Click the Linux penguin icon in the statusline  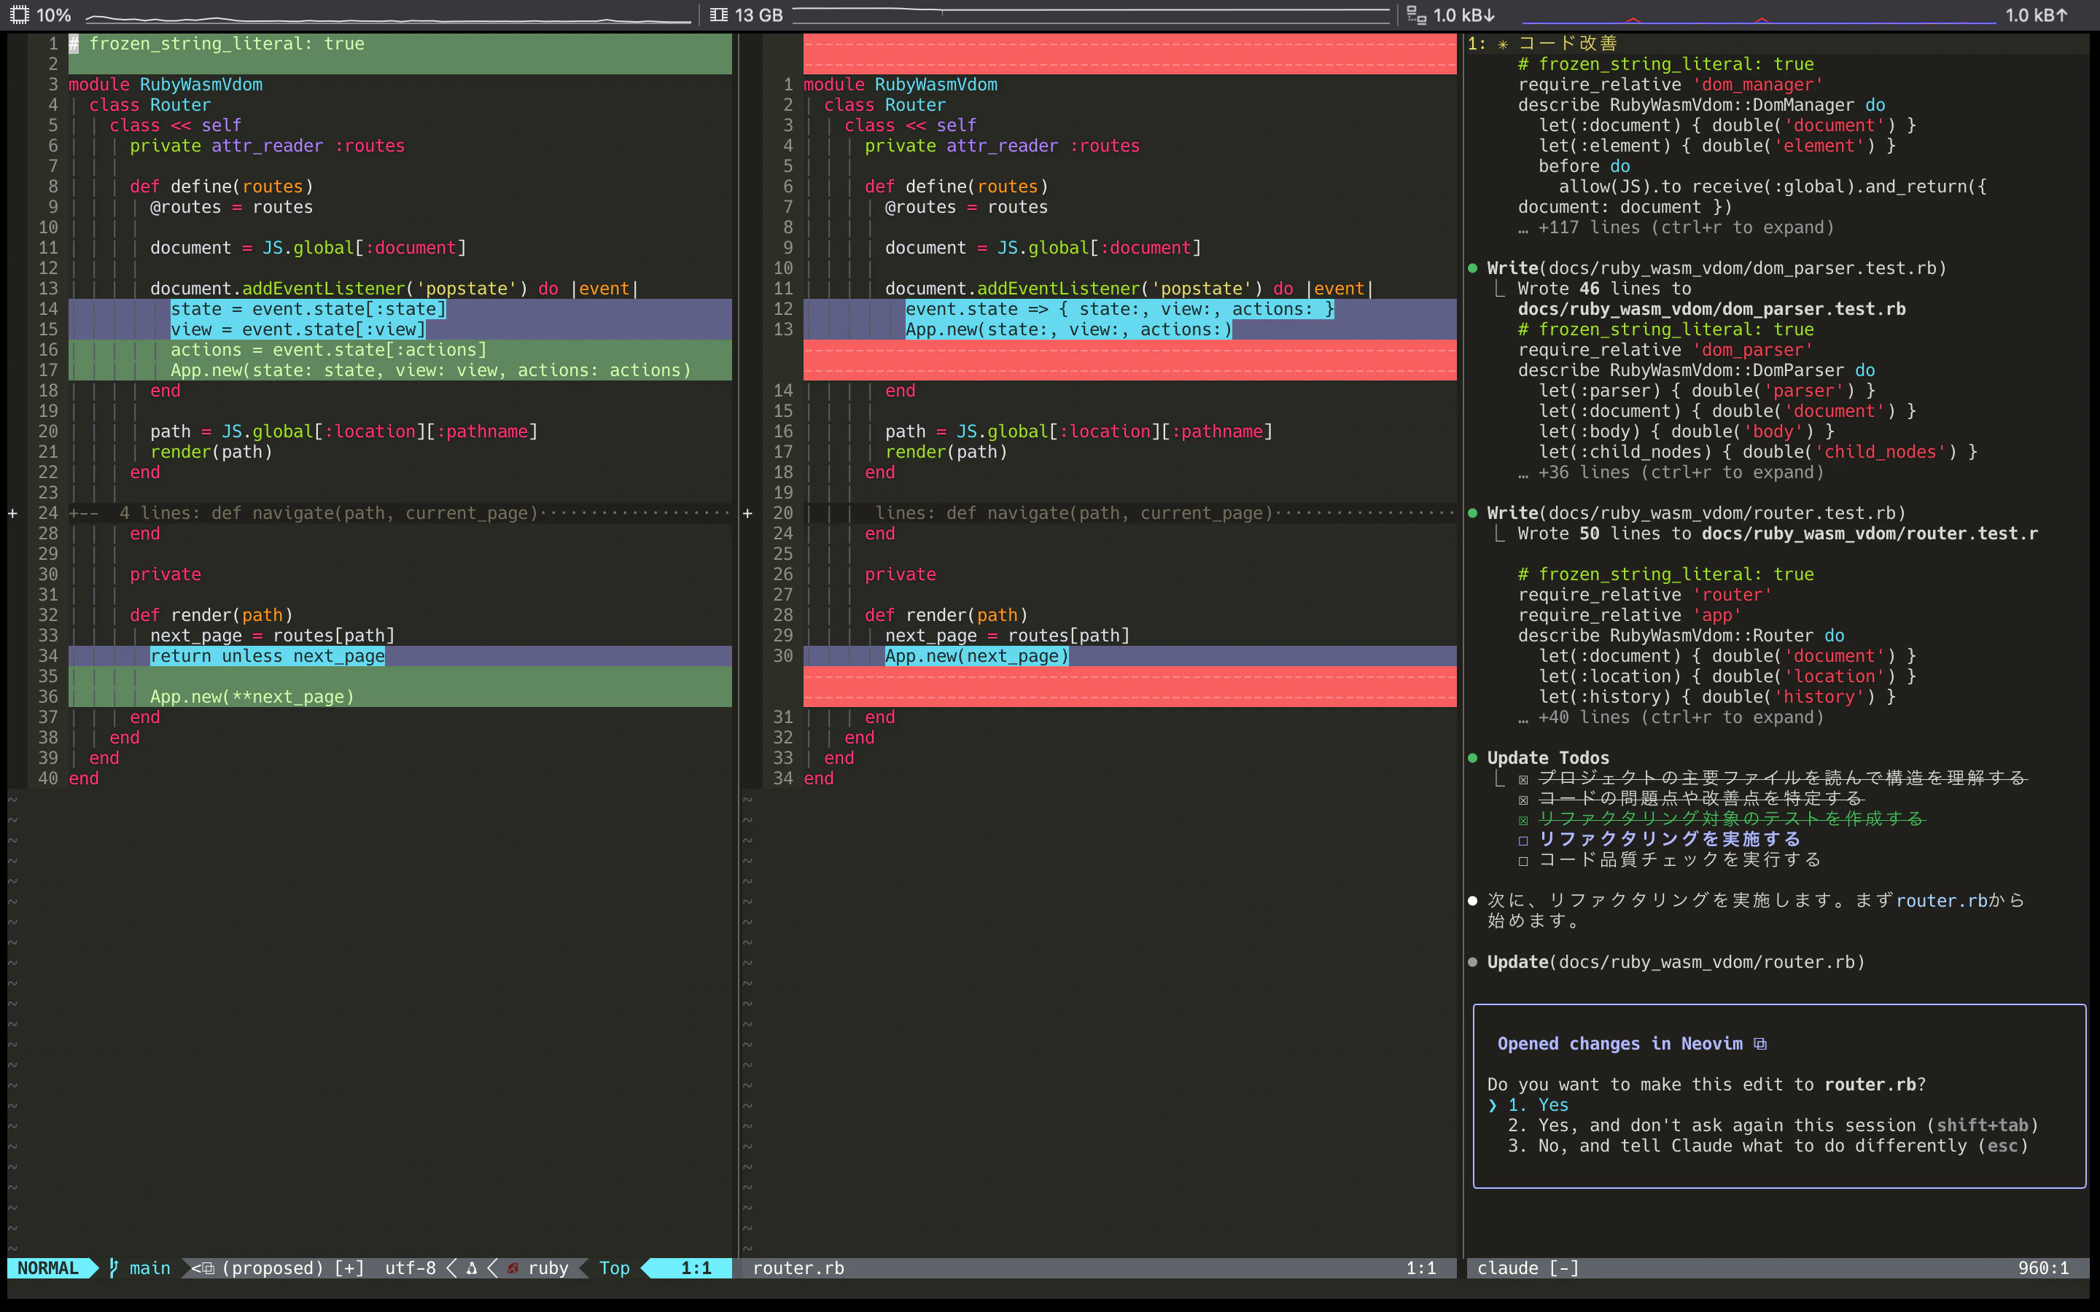[472, 1268]
